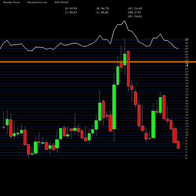Click the tallest green candle before the peak
Image resolution: width=196 pixels, height=196 pixels.
coord(114,107)
